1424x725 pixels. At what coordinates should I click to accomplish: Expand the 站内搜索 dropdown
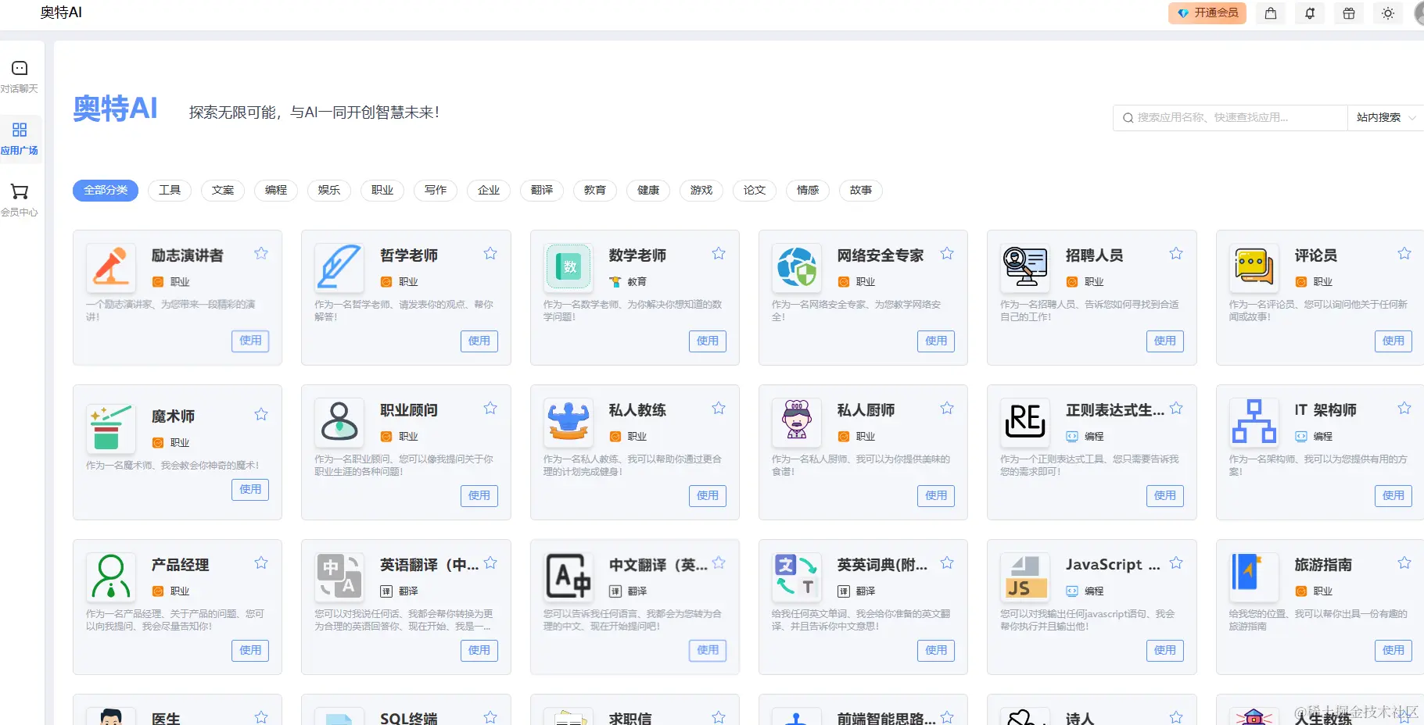coord(1385,118)
